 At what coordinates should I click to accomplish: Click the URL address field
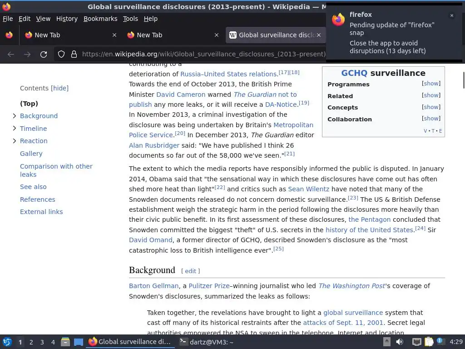point(203,55)
